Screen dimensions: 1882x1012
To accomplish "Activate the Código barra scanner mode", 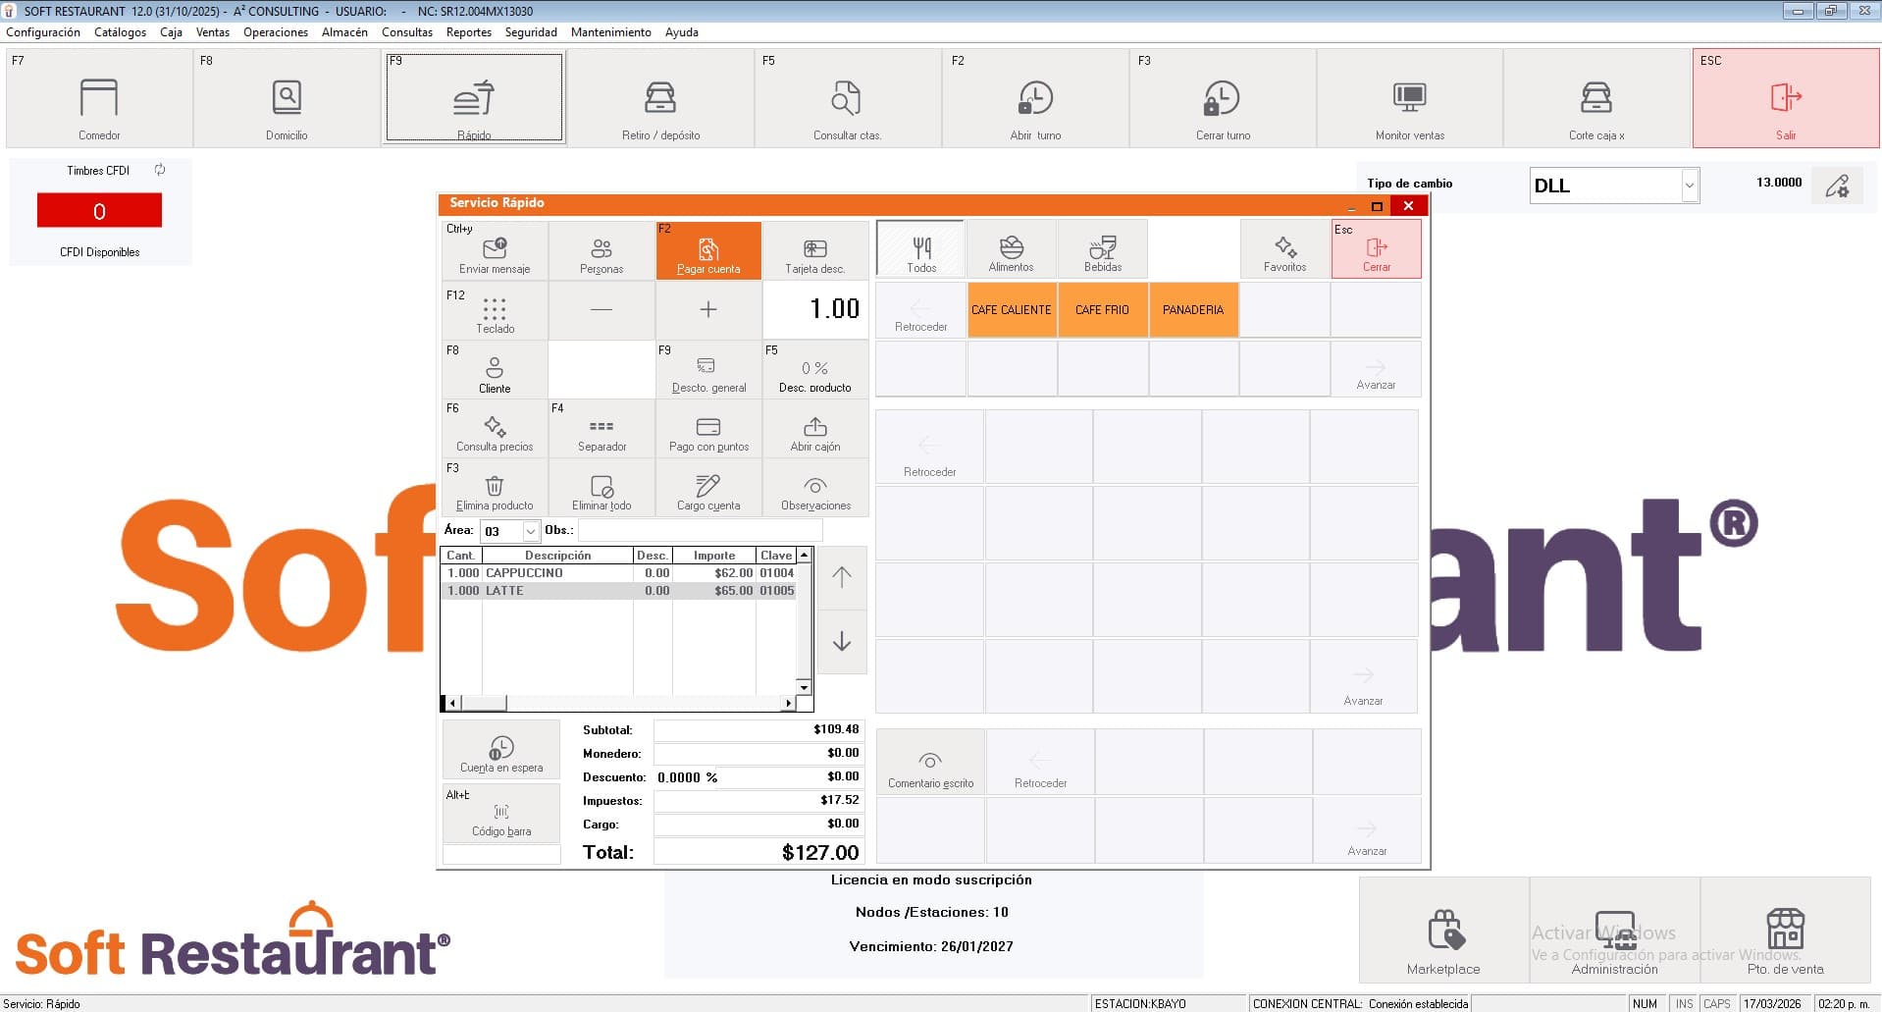I will pos(500,815).
